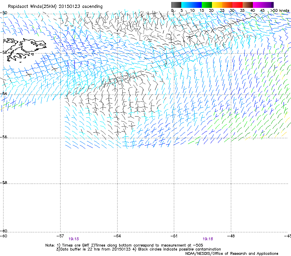Viewport: 291px width, 256px height.
Task: Click the -54 latitude axis label
Action: click(4, 93)
